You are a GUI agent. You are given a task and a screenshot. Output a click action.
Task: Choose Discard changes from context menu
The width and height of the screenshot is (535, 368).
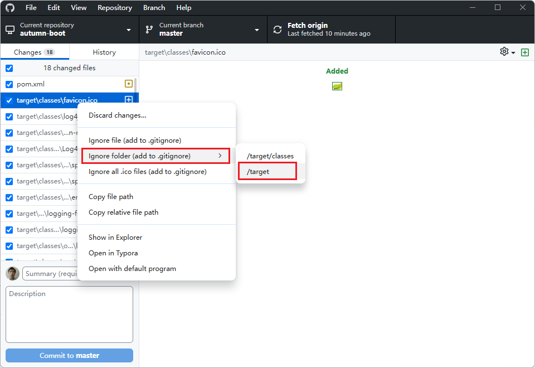pyautogui.click(x=118, y=115)
